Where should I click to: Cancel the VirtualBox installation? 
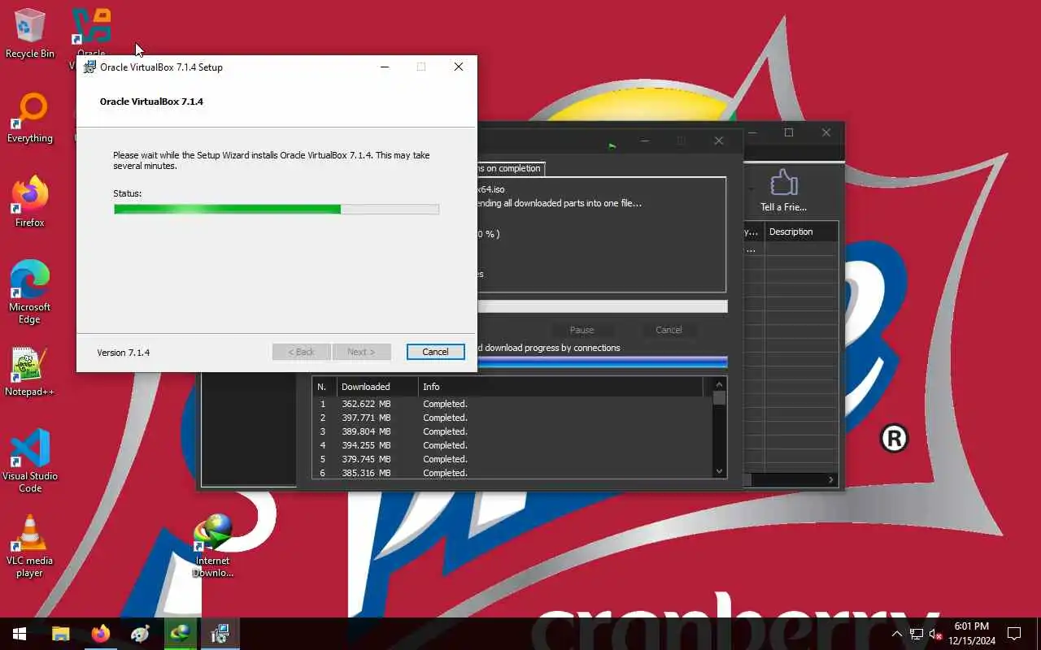(x=435, y=352)
